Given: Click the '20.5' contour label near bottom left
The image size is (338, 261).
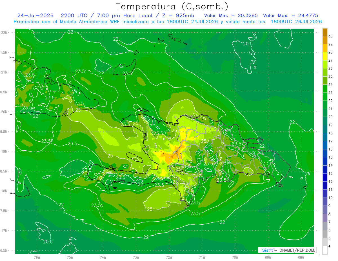Looking at the screenshot, I should coord(48,242).
